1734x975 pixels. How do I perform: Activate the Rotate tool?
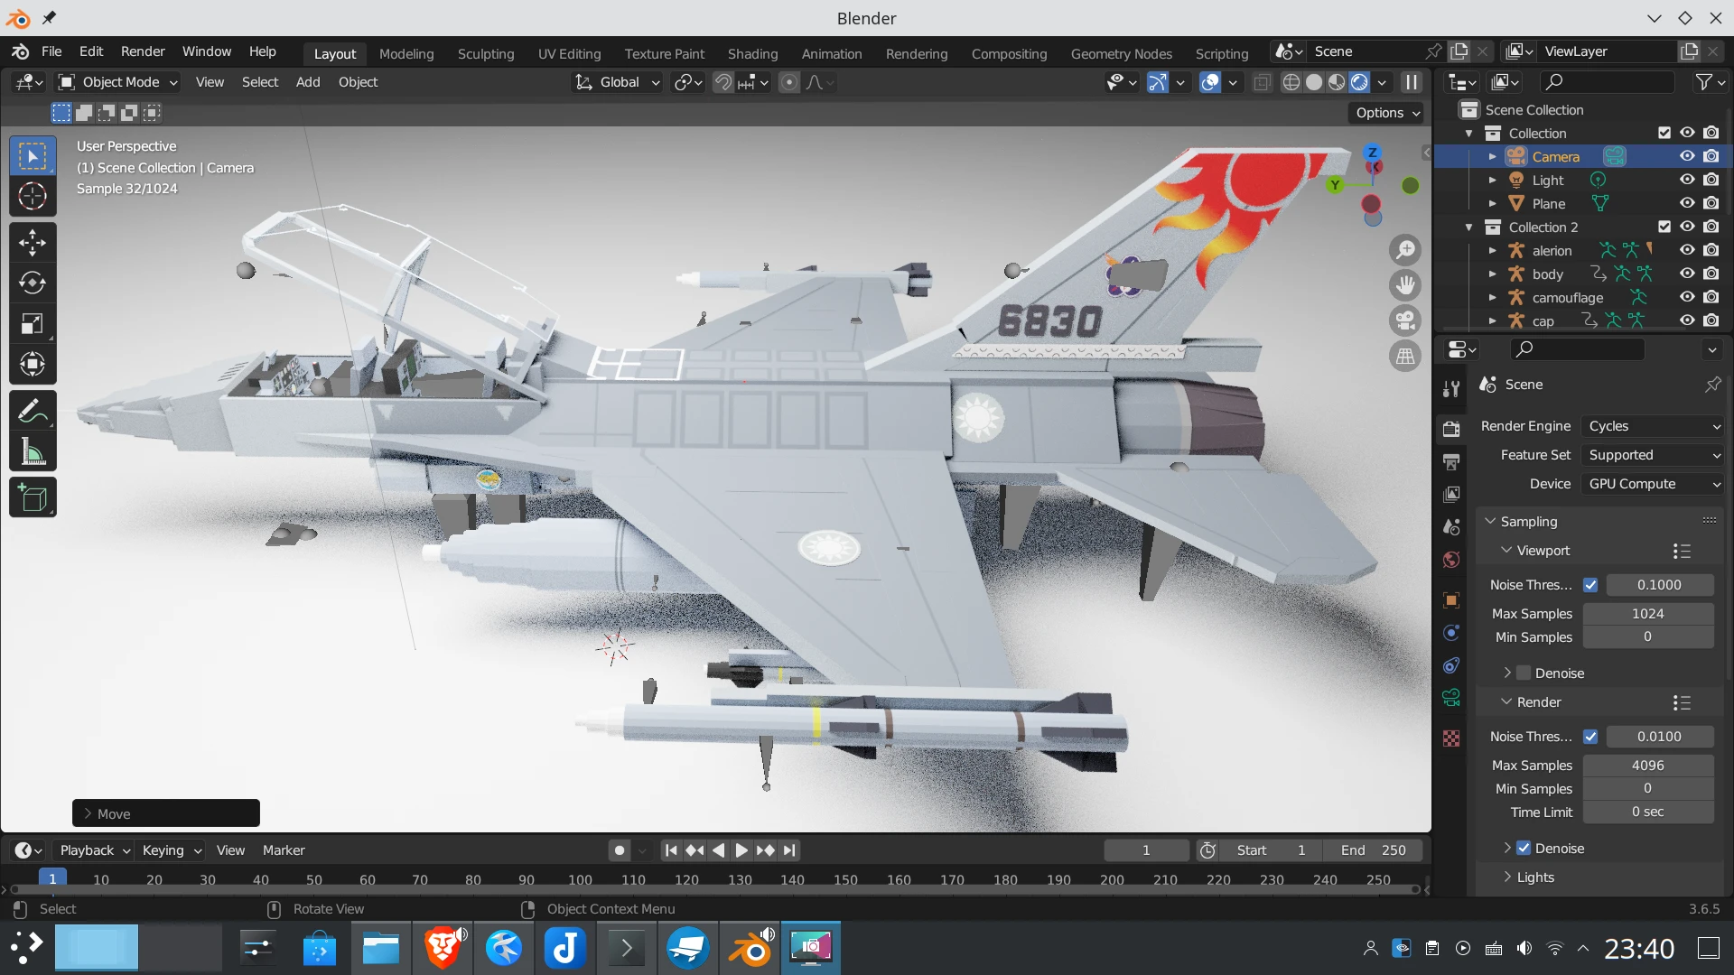click(33, 283)
